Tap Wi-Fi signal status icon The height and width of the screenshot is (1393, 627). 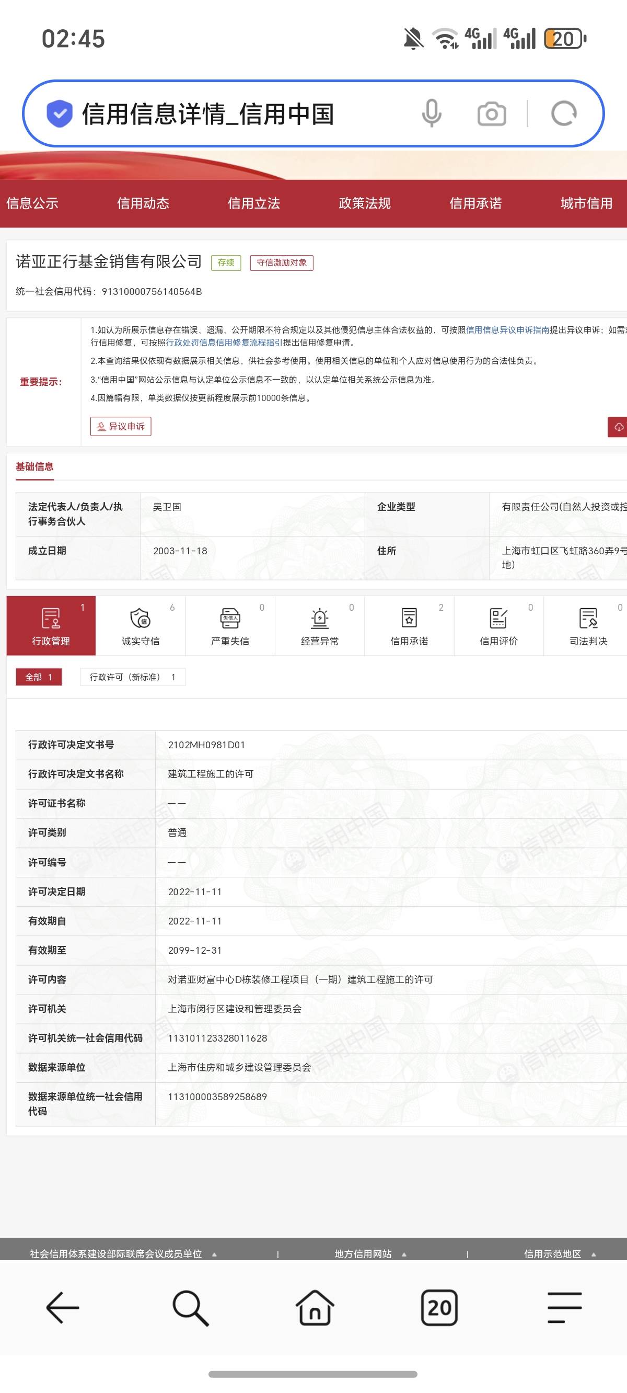(445, 39)
